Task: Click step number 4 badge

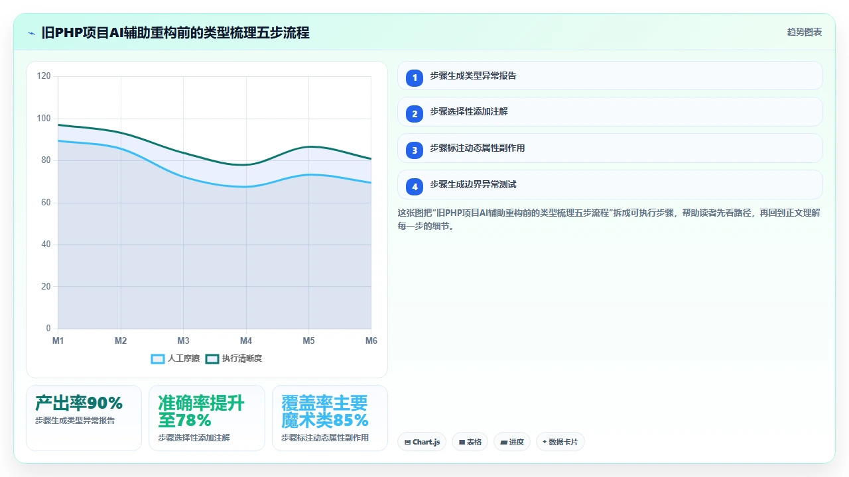Action: click(x=415, y=187)
